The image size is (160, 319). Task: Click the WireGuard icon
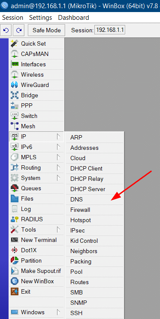tap(15, 85)
